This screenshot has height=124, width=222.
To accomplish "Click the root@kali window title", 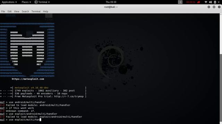I will tap(111, 7).
